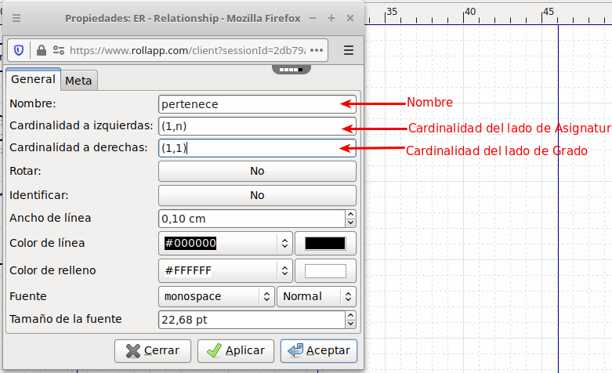Click the Cardinalidad a derechas field
This screenshot has width=612, height=373.
257,148
